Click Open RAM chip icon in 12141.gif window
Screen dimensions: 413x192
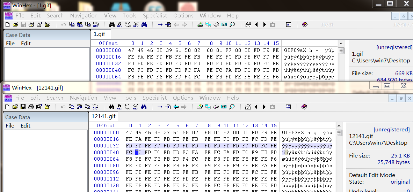pos(216,107)
